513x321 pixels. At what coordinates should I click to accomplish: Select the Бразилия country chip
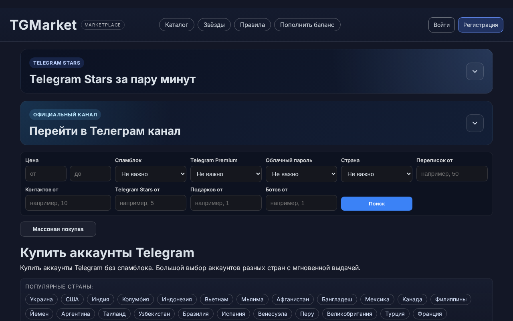tap(196, 314)
